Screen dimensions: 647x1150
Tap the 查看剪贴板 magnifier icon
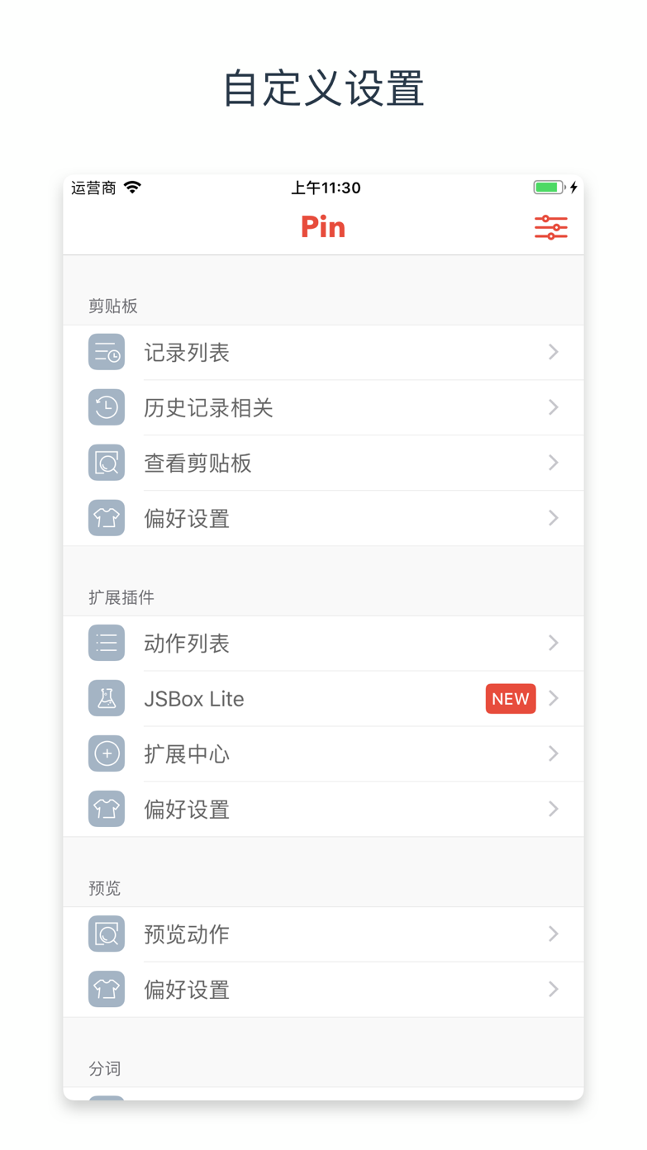[107, 463]
